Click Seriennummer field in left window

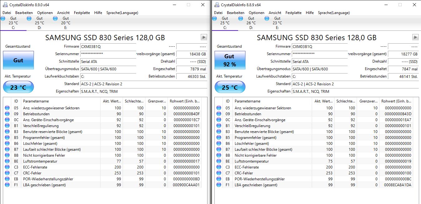click(x=108, y=54)
